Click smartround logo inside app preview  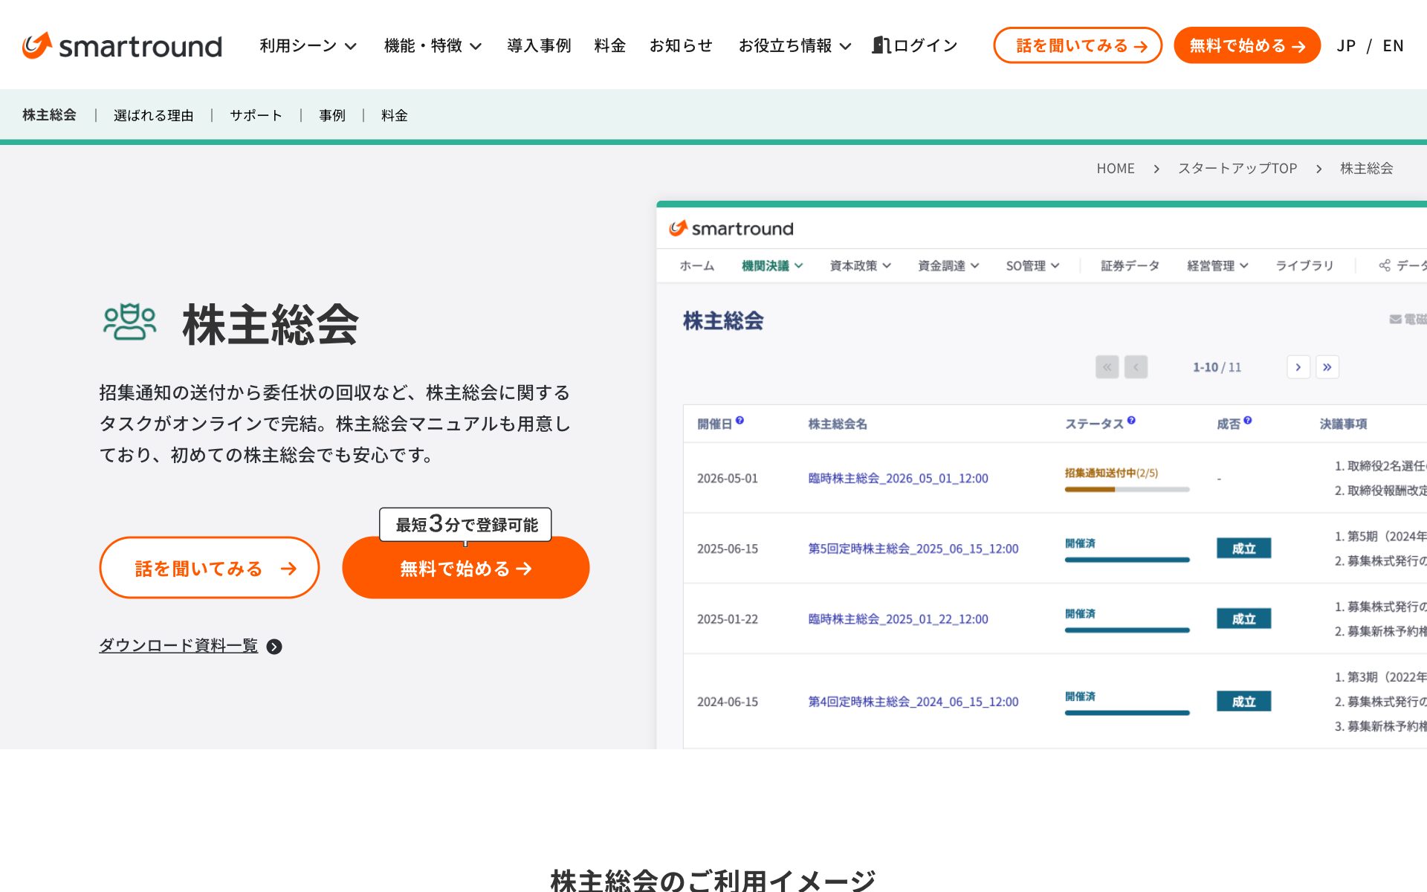pos(731,229)
